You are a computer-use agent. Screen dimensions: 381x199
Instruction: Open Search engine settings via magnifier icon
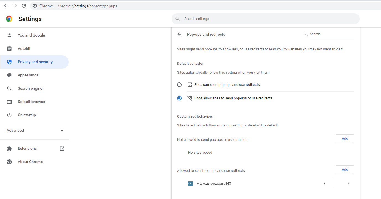[9, 88]
